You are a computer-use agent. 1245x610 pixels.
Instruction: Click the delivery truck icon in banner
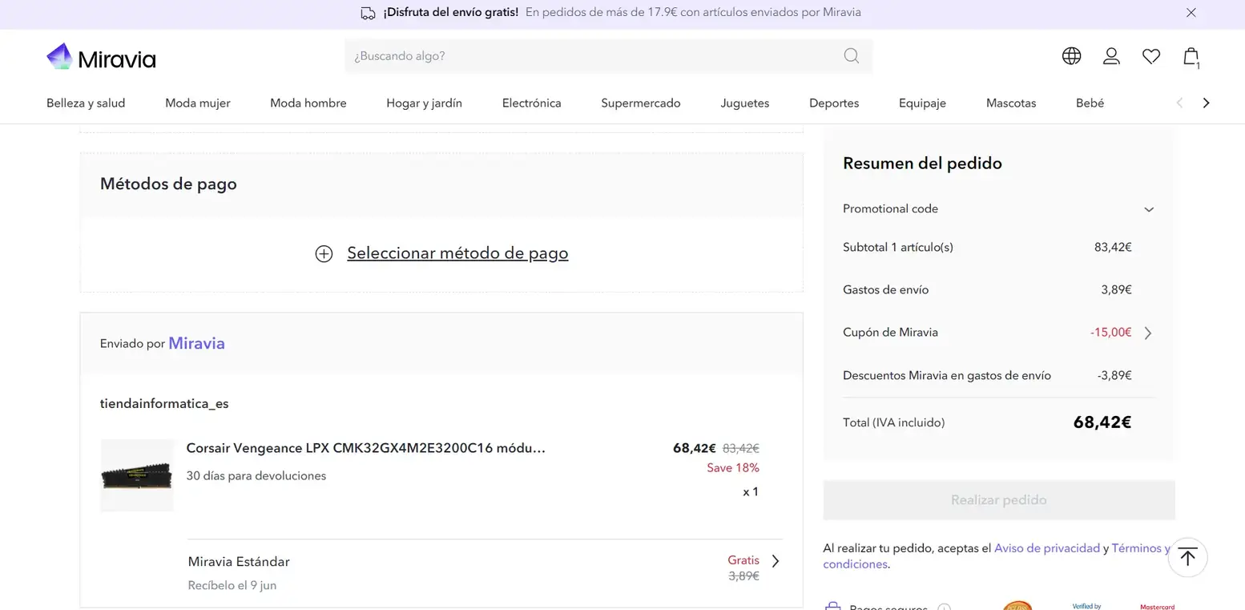pos(368,13)
